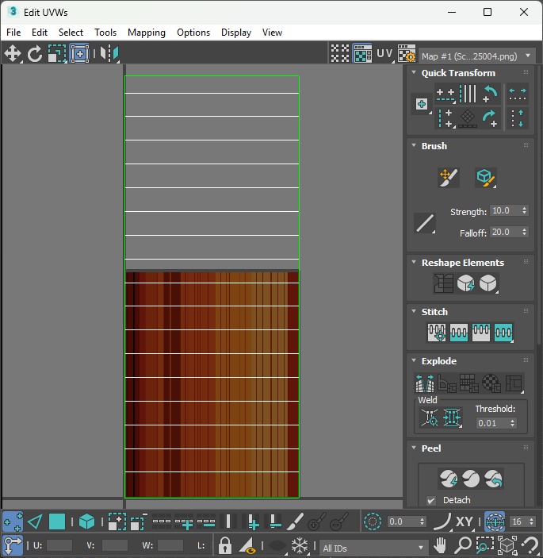The height and width of the screenshot is (558, 543).
Task: Click Align Vertically In Place icon
Action: coord(445,118)
